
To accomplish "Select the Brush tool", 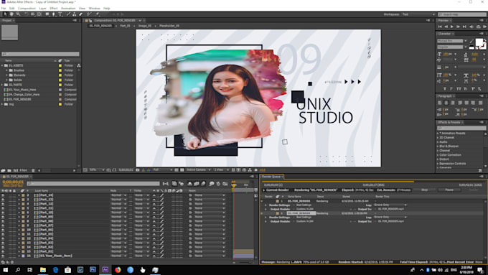I will (x=68, y=14).
